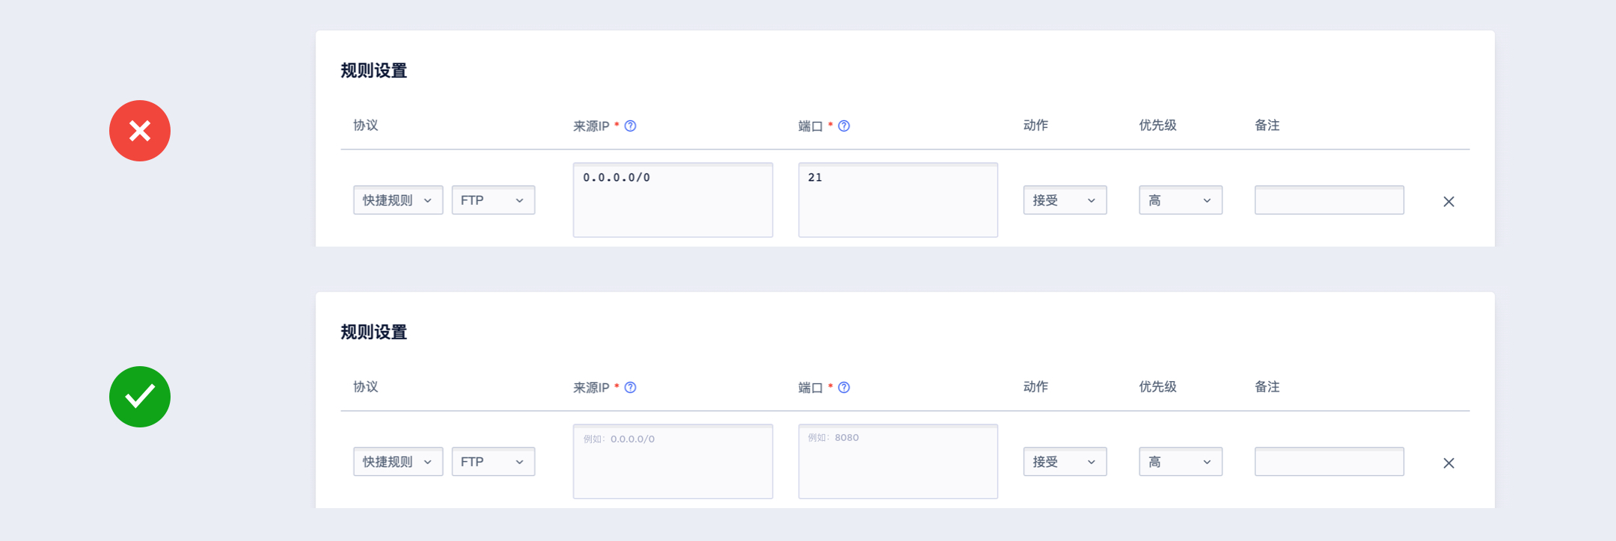Click the 来源IP help icon in bottom panel

(x=631, y=387)
